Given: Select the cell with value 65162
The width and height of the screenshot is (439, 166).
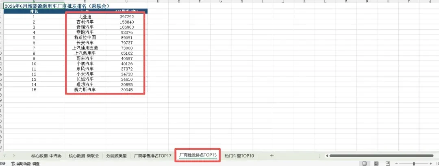Looking at the screenshot, I should point(126,53).
